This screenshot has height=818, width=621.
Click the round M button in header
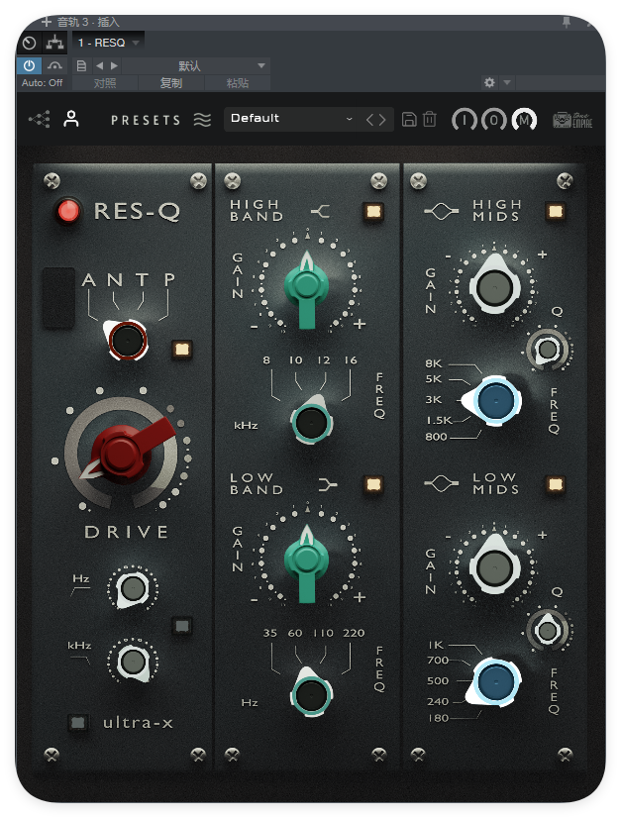[524, 120]
